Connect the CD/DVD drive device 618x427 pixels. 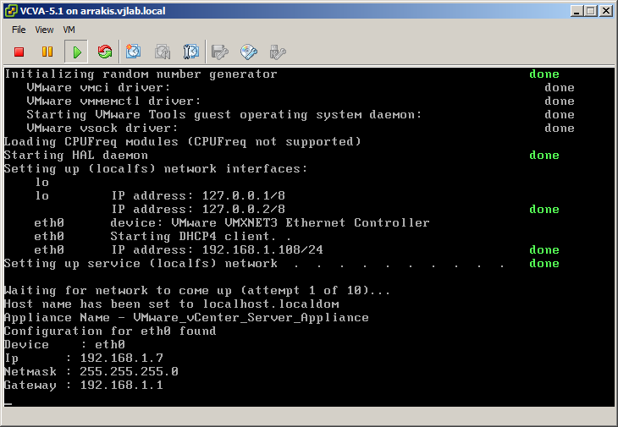pos(249,52)
